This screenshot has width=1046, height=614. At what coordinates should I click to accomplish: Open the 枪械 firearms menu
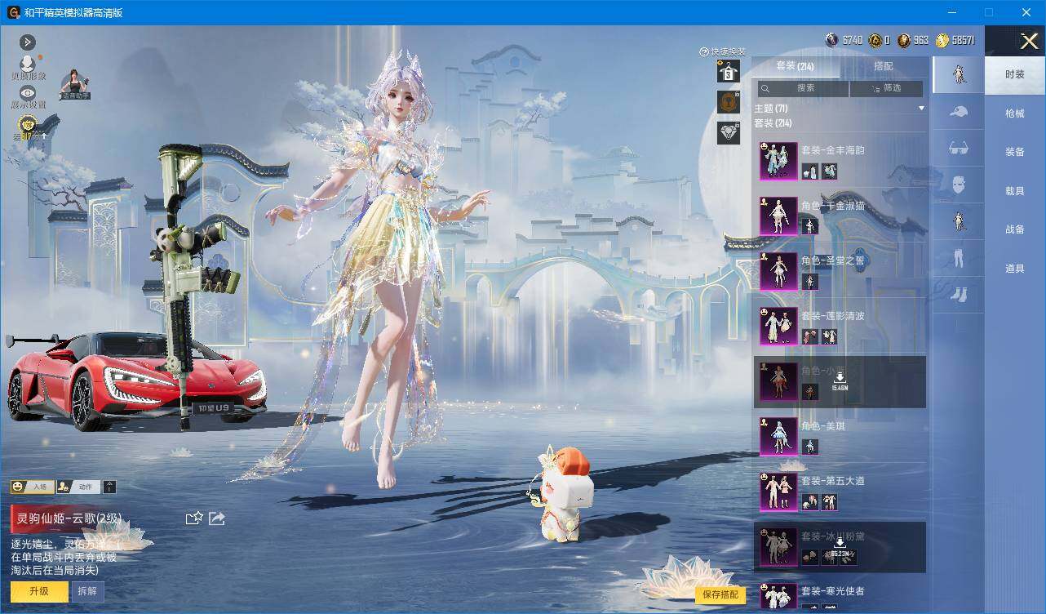(x=1015, y=113)
